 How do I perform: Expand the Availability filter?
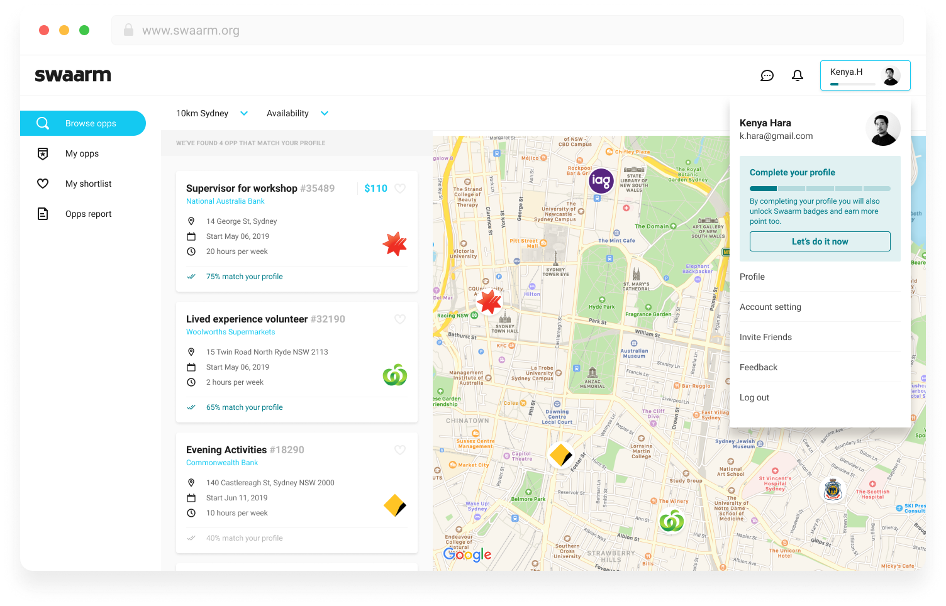click(297, 113)
